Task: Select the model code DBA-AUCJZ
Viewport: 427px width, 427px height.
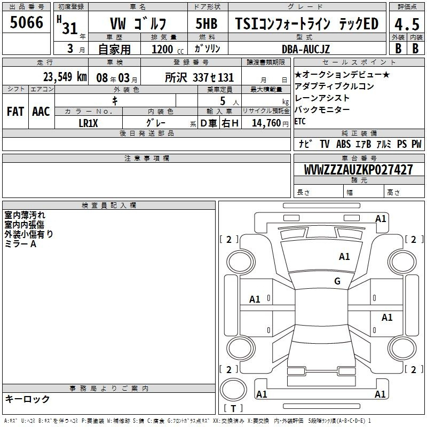Action: coord(305,49)
